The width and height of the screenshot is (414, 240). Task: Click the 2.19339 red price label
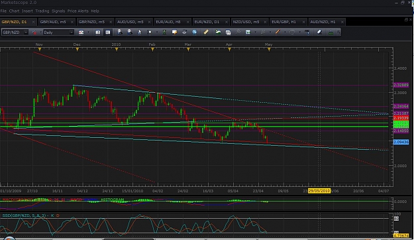pyautogui.click(x=401, y=118)
